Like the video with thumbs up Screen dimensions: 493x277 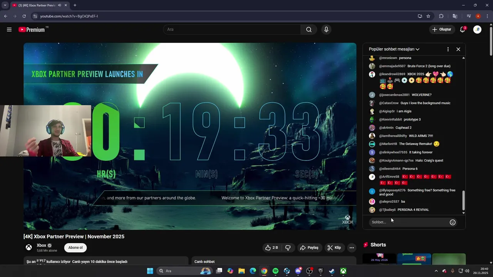272,248
